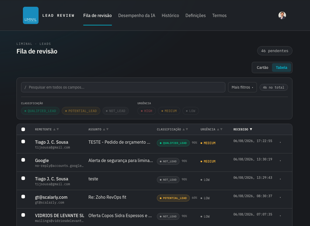The height and width of the screenshot is (226, 310).
Task: Click email mailings@vidriosdelevant…
Action: click(x=59, y=221)
